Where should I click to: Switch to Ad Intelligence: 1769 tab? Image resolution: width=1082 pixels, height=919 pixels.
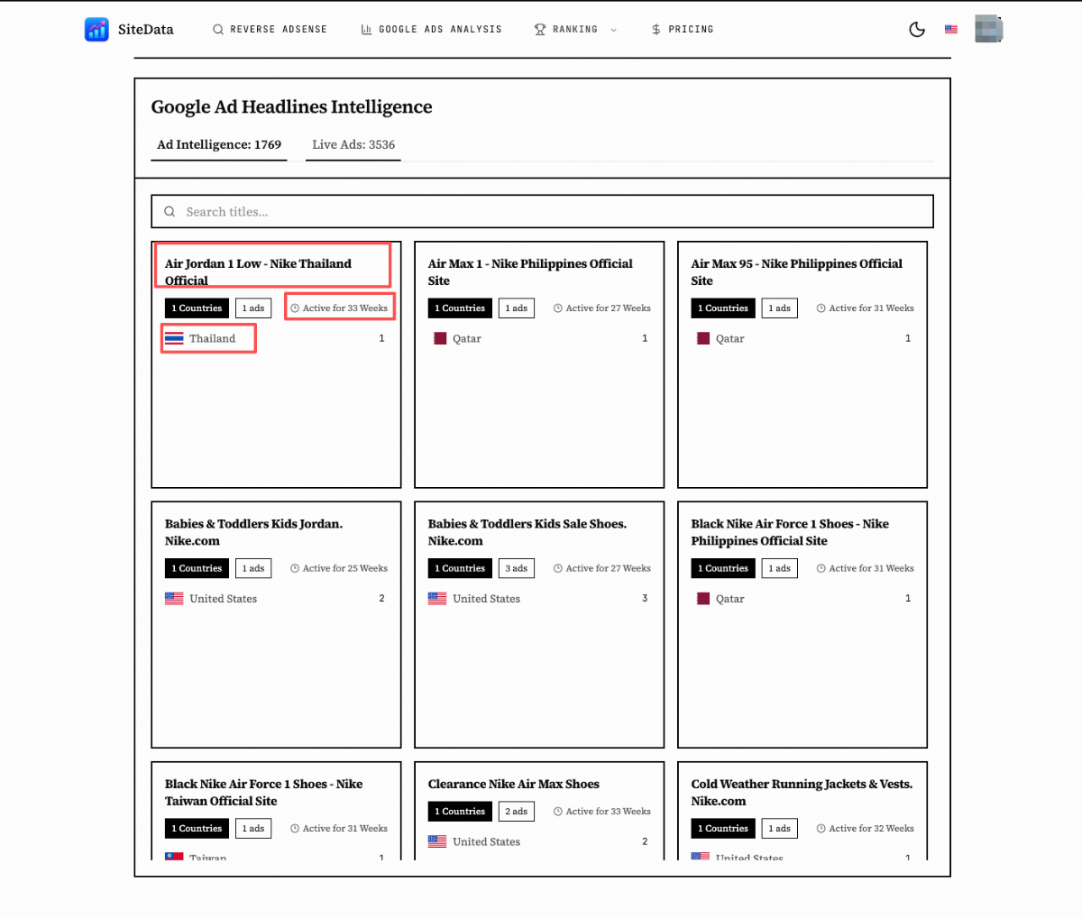click(x=219, y=145)
